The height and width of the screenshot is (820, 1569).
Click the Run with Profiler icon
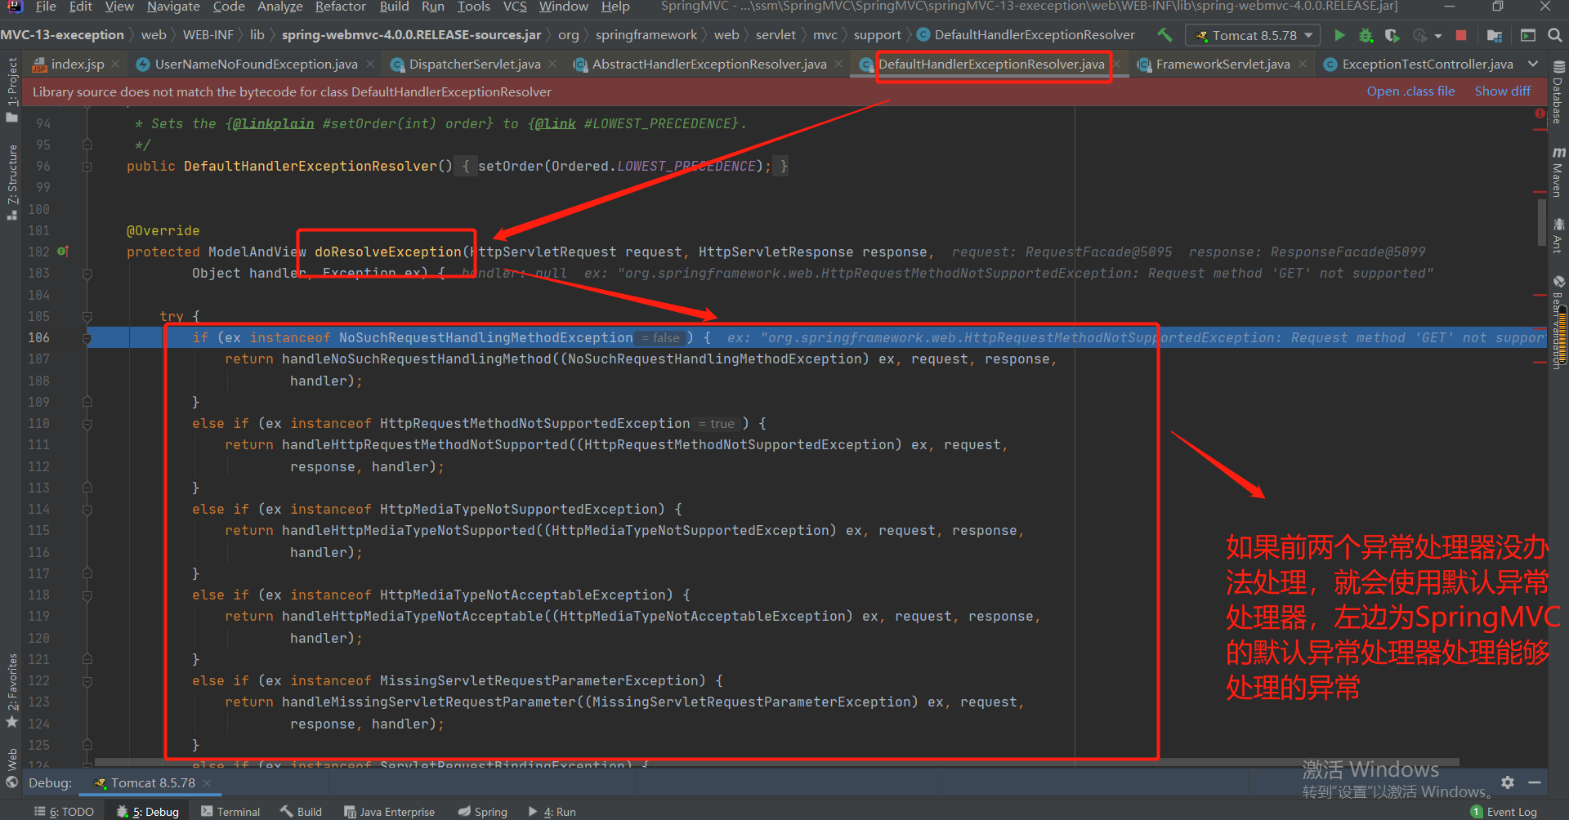pos(1420,35)
